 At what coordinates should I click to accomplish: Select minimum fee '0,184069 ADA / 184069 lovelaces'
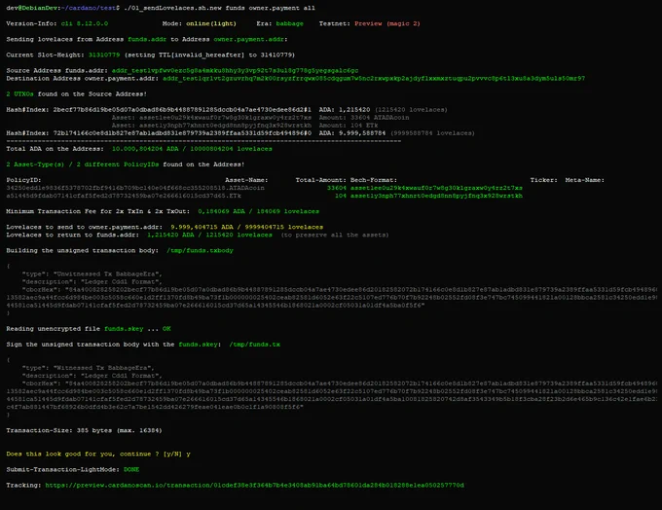(x=258, y=211)
